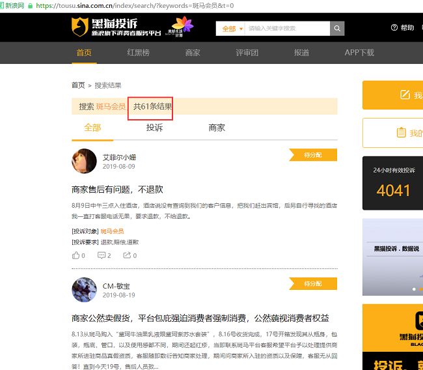
Task: Open username 艾菲尔小姗
Action: (x=119, y=157)
